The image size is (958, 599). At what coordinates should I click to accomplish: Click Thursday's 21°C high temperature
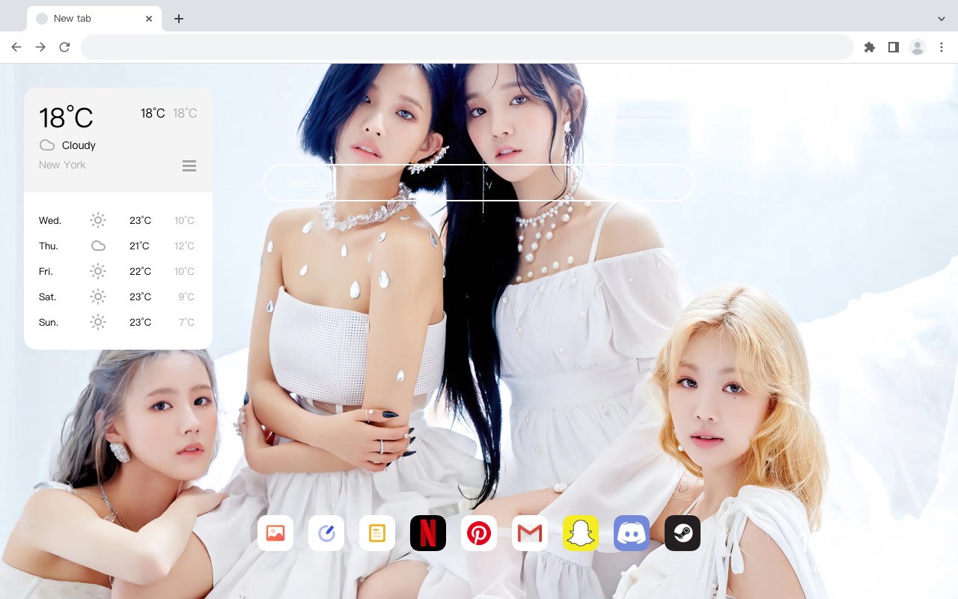139,246
